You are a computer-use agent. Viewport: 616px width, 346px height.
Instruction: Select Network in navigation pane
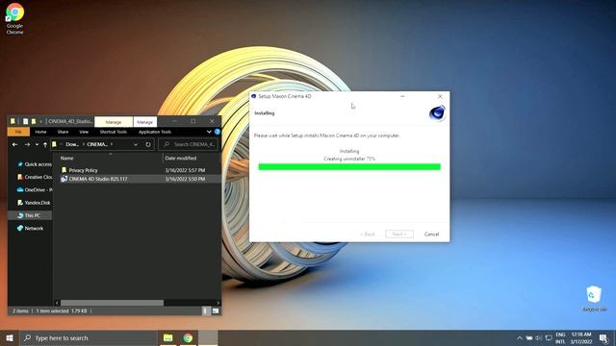[x=30, y=228]
